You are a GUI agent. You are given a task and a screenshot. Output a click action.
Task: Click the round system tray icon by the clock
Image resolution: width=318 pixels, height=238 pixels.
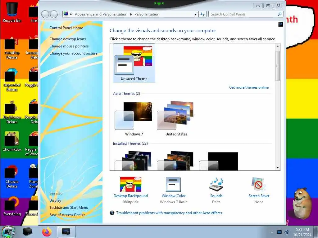(287, 232)
